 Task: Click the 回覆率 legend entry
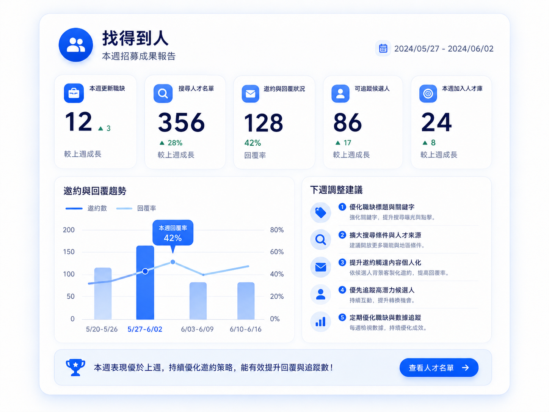(x=136, y=208)
